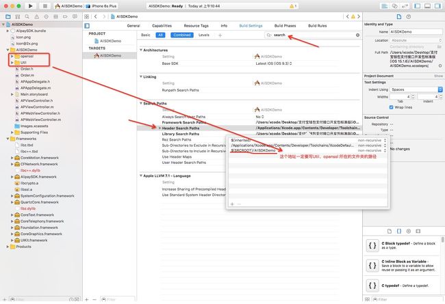Open the Code Snippet library braces icon
The image size is (445, 304).
pyautogui.click(x=399, y=231)
